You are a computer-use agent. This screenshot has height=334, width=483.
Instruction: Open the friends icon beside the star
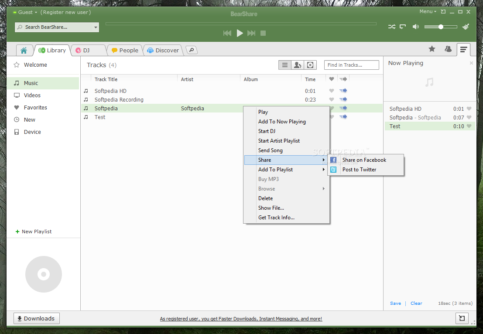(x=448, y=49)
